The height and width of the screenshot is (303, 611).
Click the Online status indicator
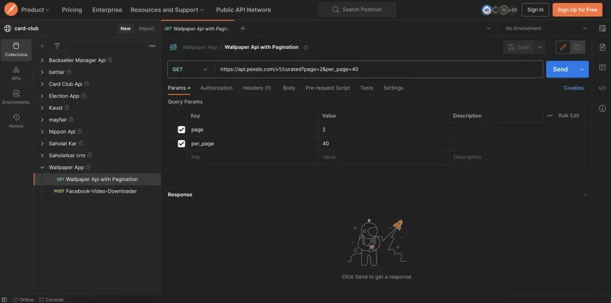[23, 299]
